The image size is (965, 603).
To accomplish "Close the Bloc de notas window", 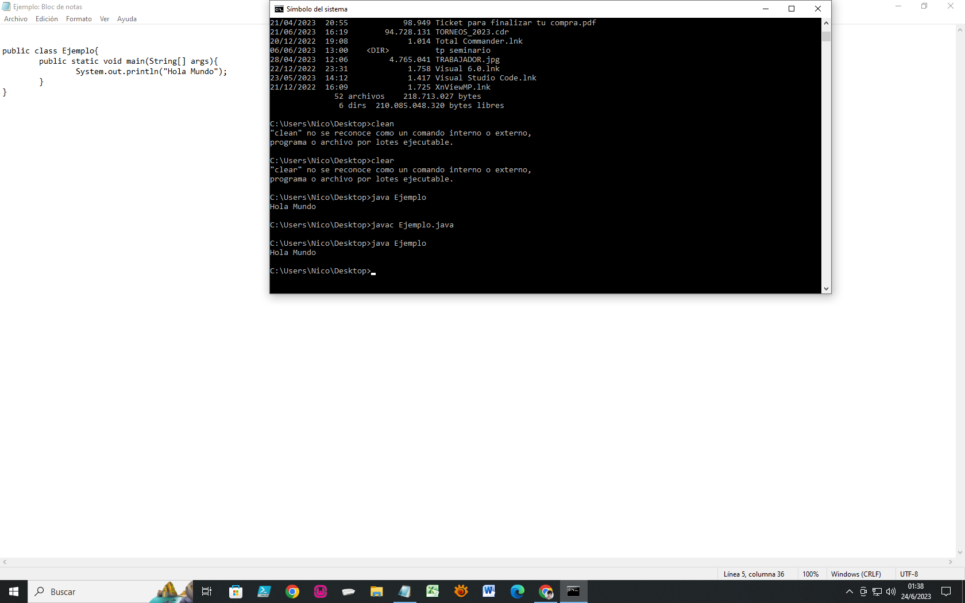I will (951, 6).
